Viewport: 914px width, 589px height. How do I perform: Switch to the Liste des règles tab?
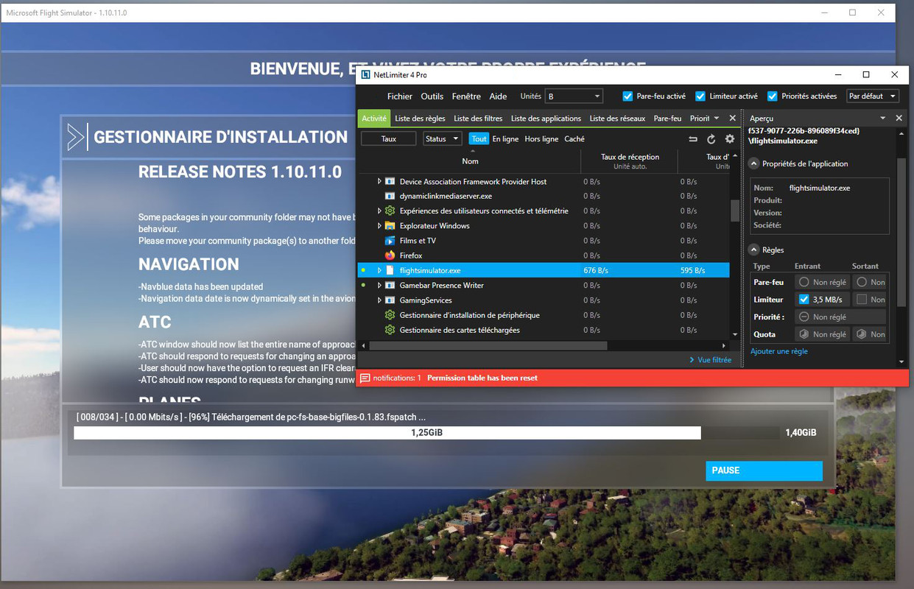pos(420,118)
